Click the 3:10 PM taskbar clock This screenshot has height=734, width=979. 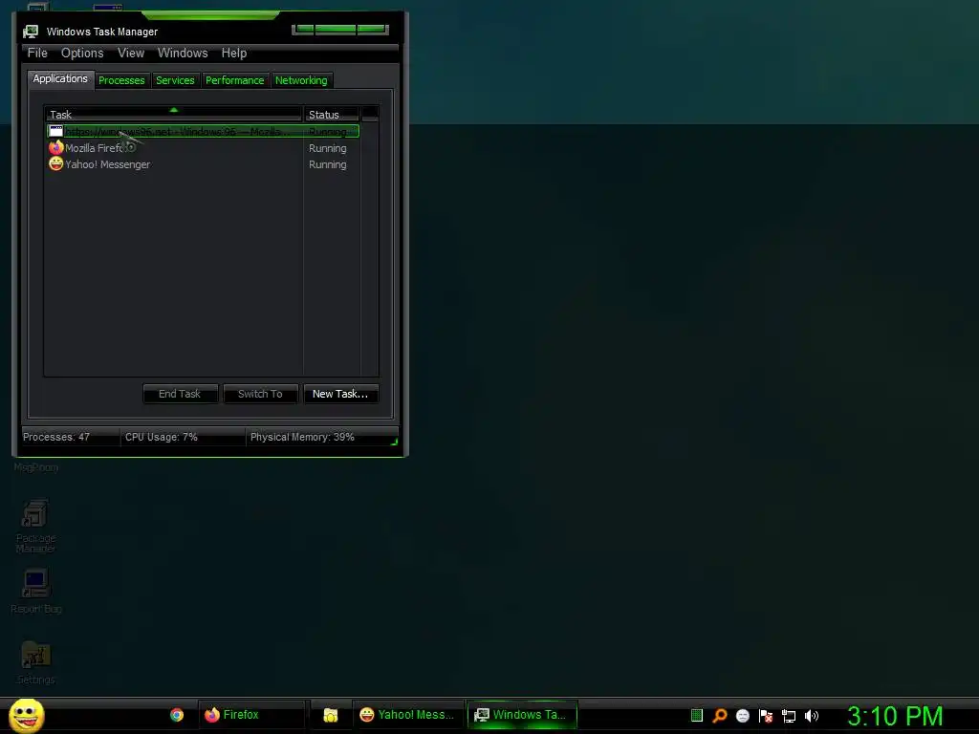point(895,716)
